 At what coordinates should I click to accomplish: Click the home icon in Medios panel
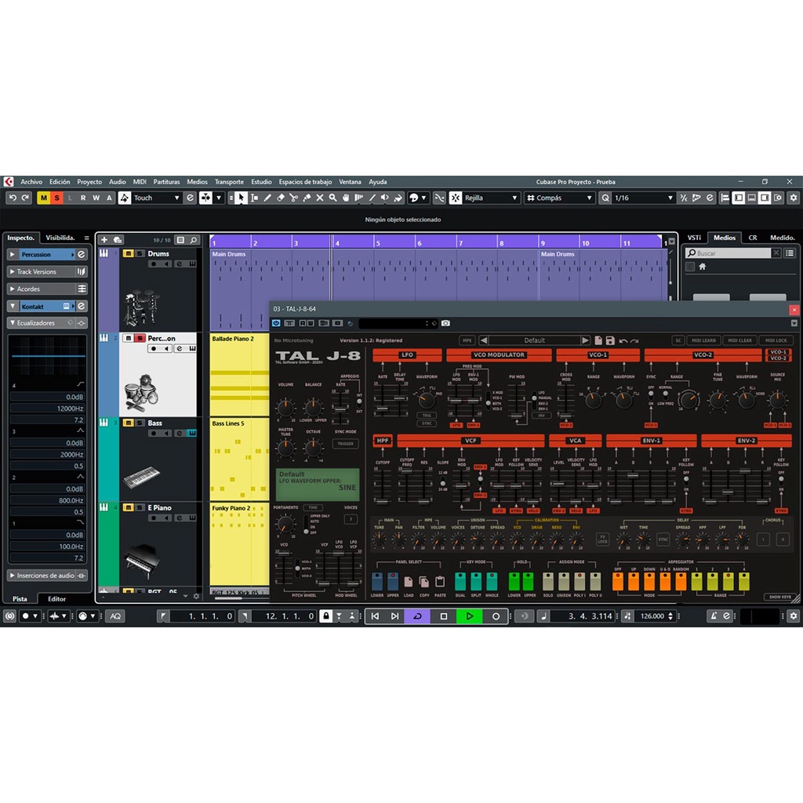tap(702, 267)
